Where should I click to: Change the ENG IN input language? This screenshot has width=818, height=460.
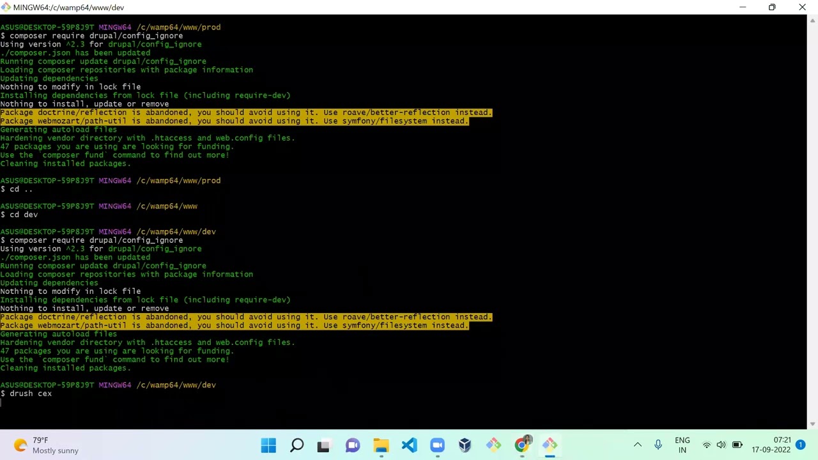682,445
